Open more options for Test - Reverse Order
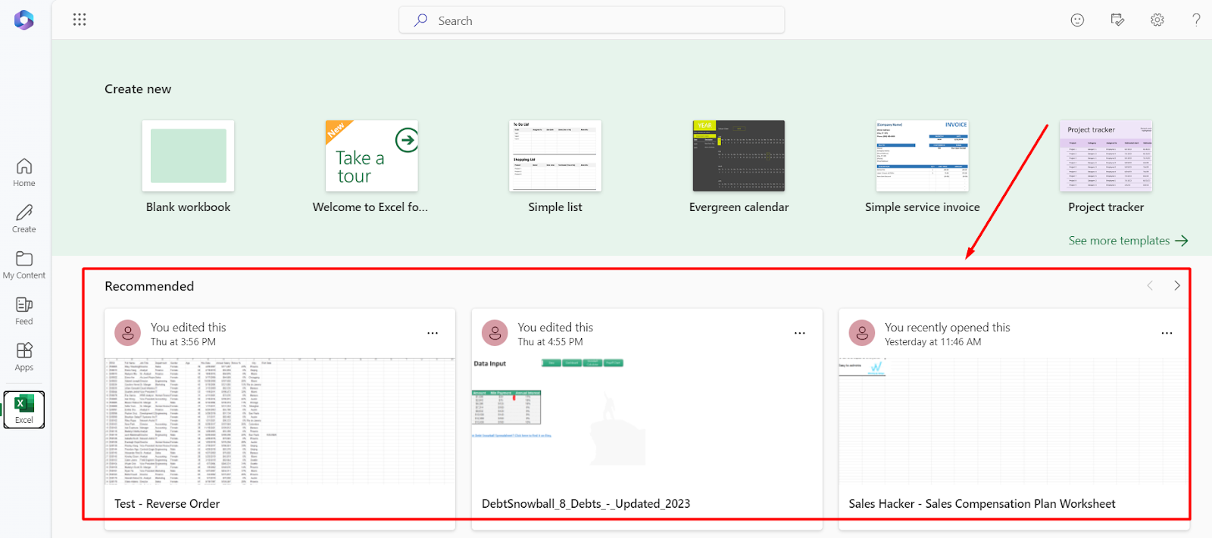Image resolution: width=1212 pixels, height=538 pixels. click(433, 333)
